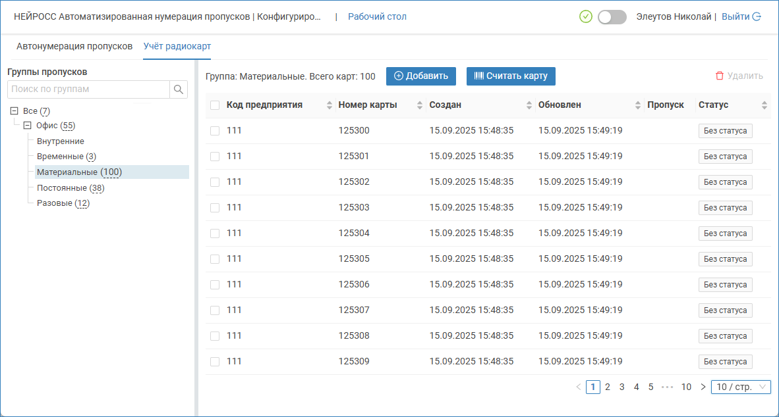Click the search magnifier icon for groups
The image size is (779, 417).
pyautogui.click(x=178, y=89)
